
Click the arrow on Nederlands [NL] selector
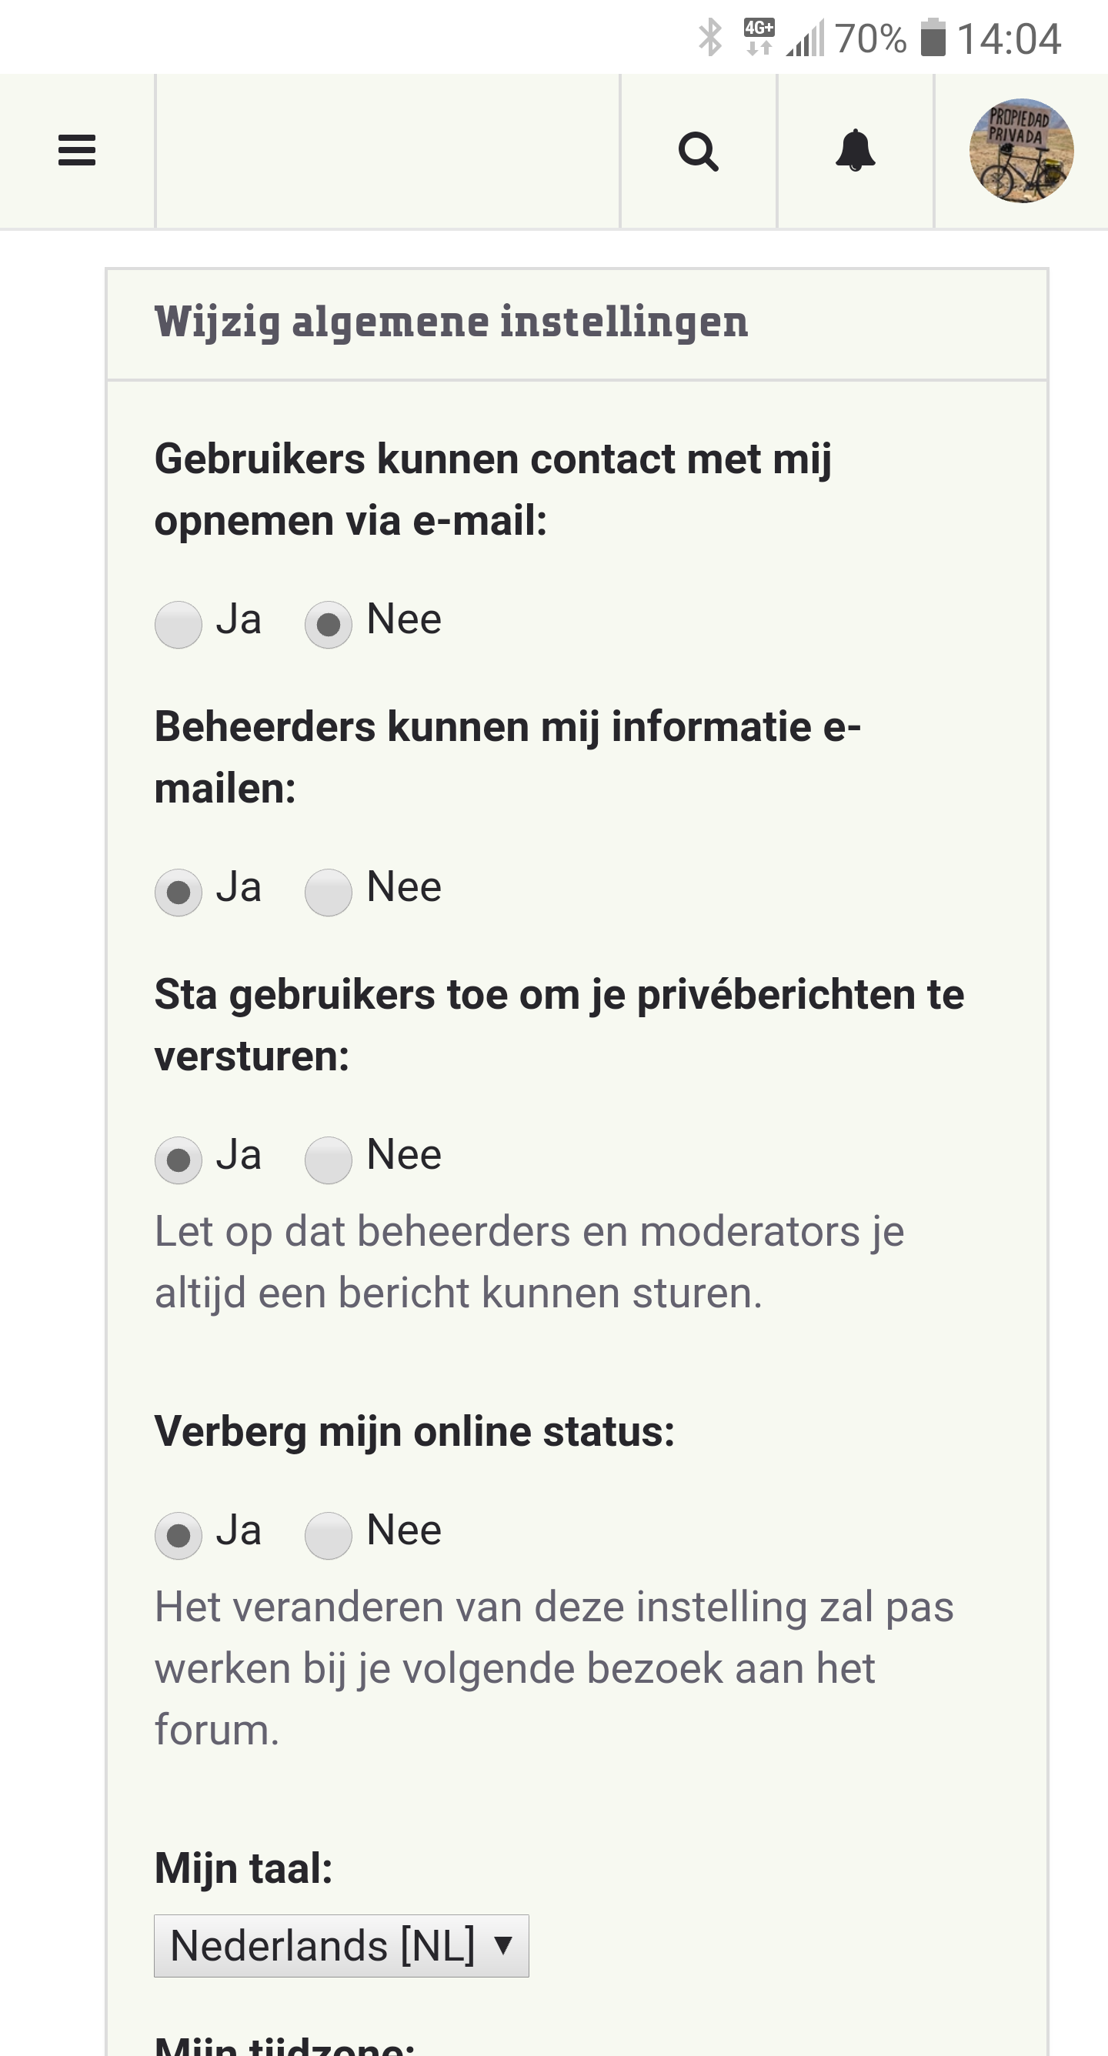click(x=503, y=1944)
